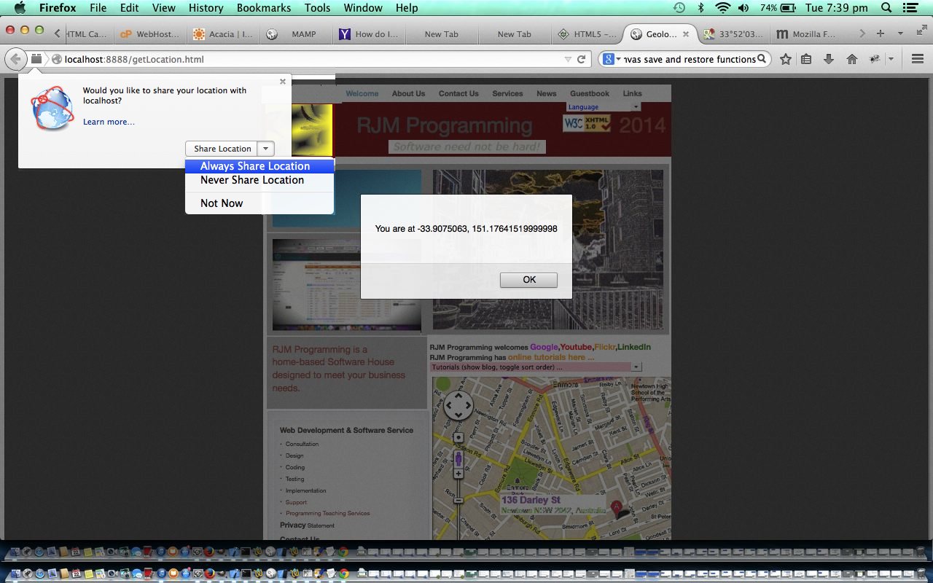Click the Share Location button
933x583 pixels.
222,148
